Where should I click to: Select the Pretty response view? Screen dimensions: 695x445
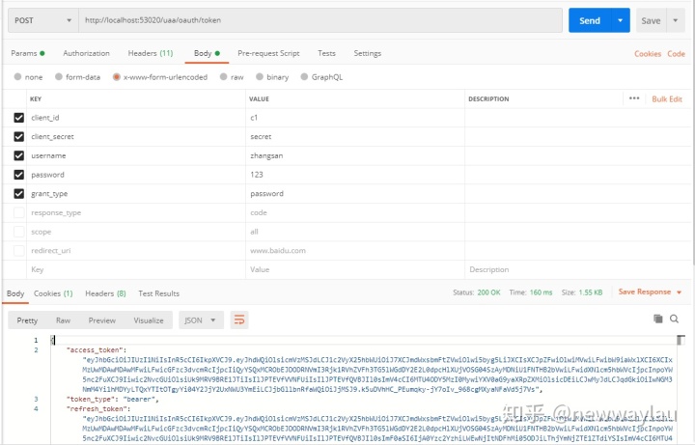click(27, 320)
